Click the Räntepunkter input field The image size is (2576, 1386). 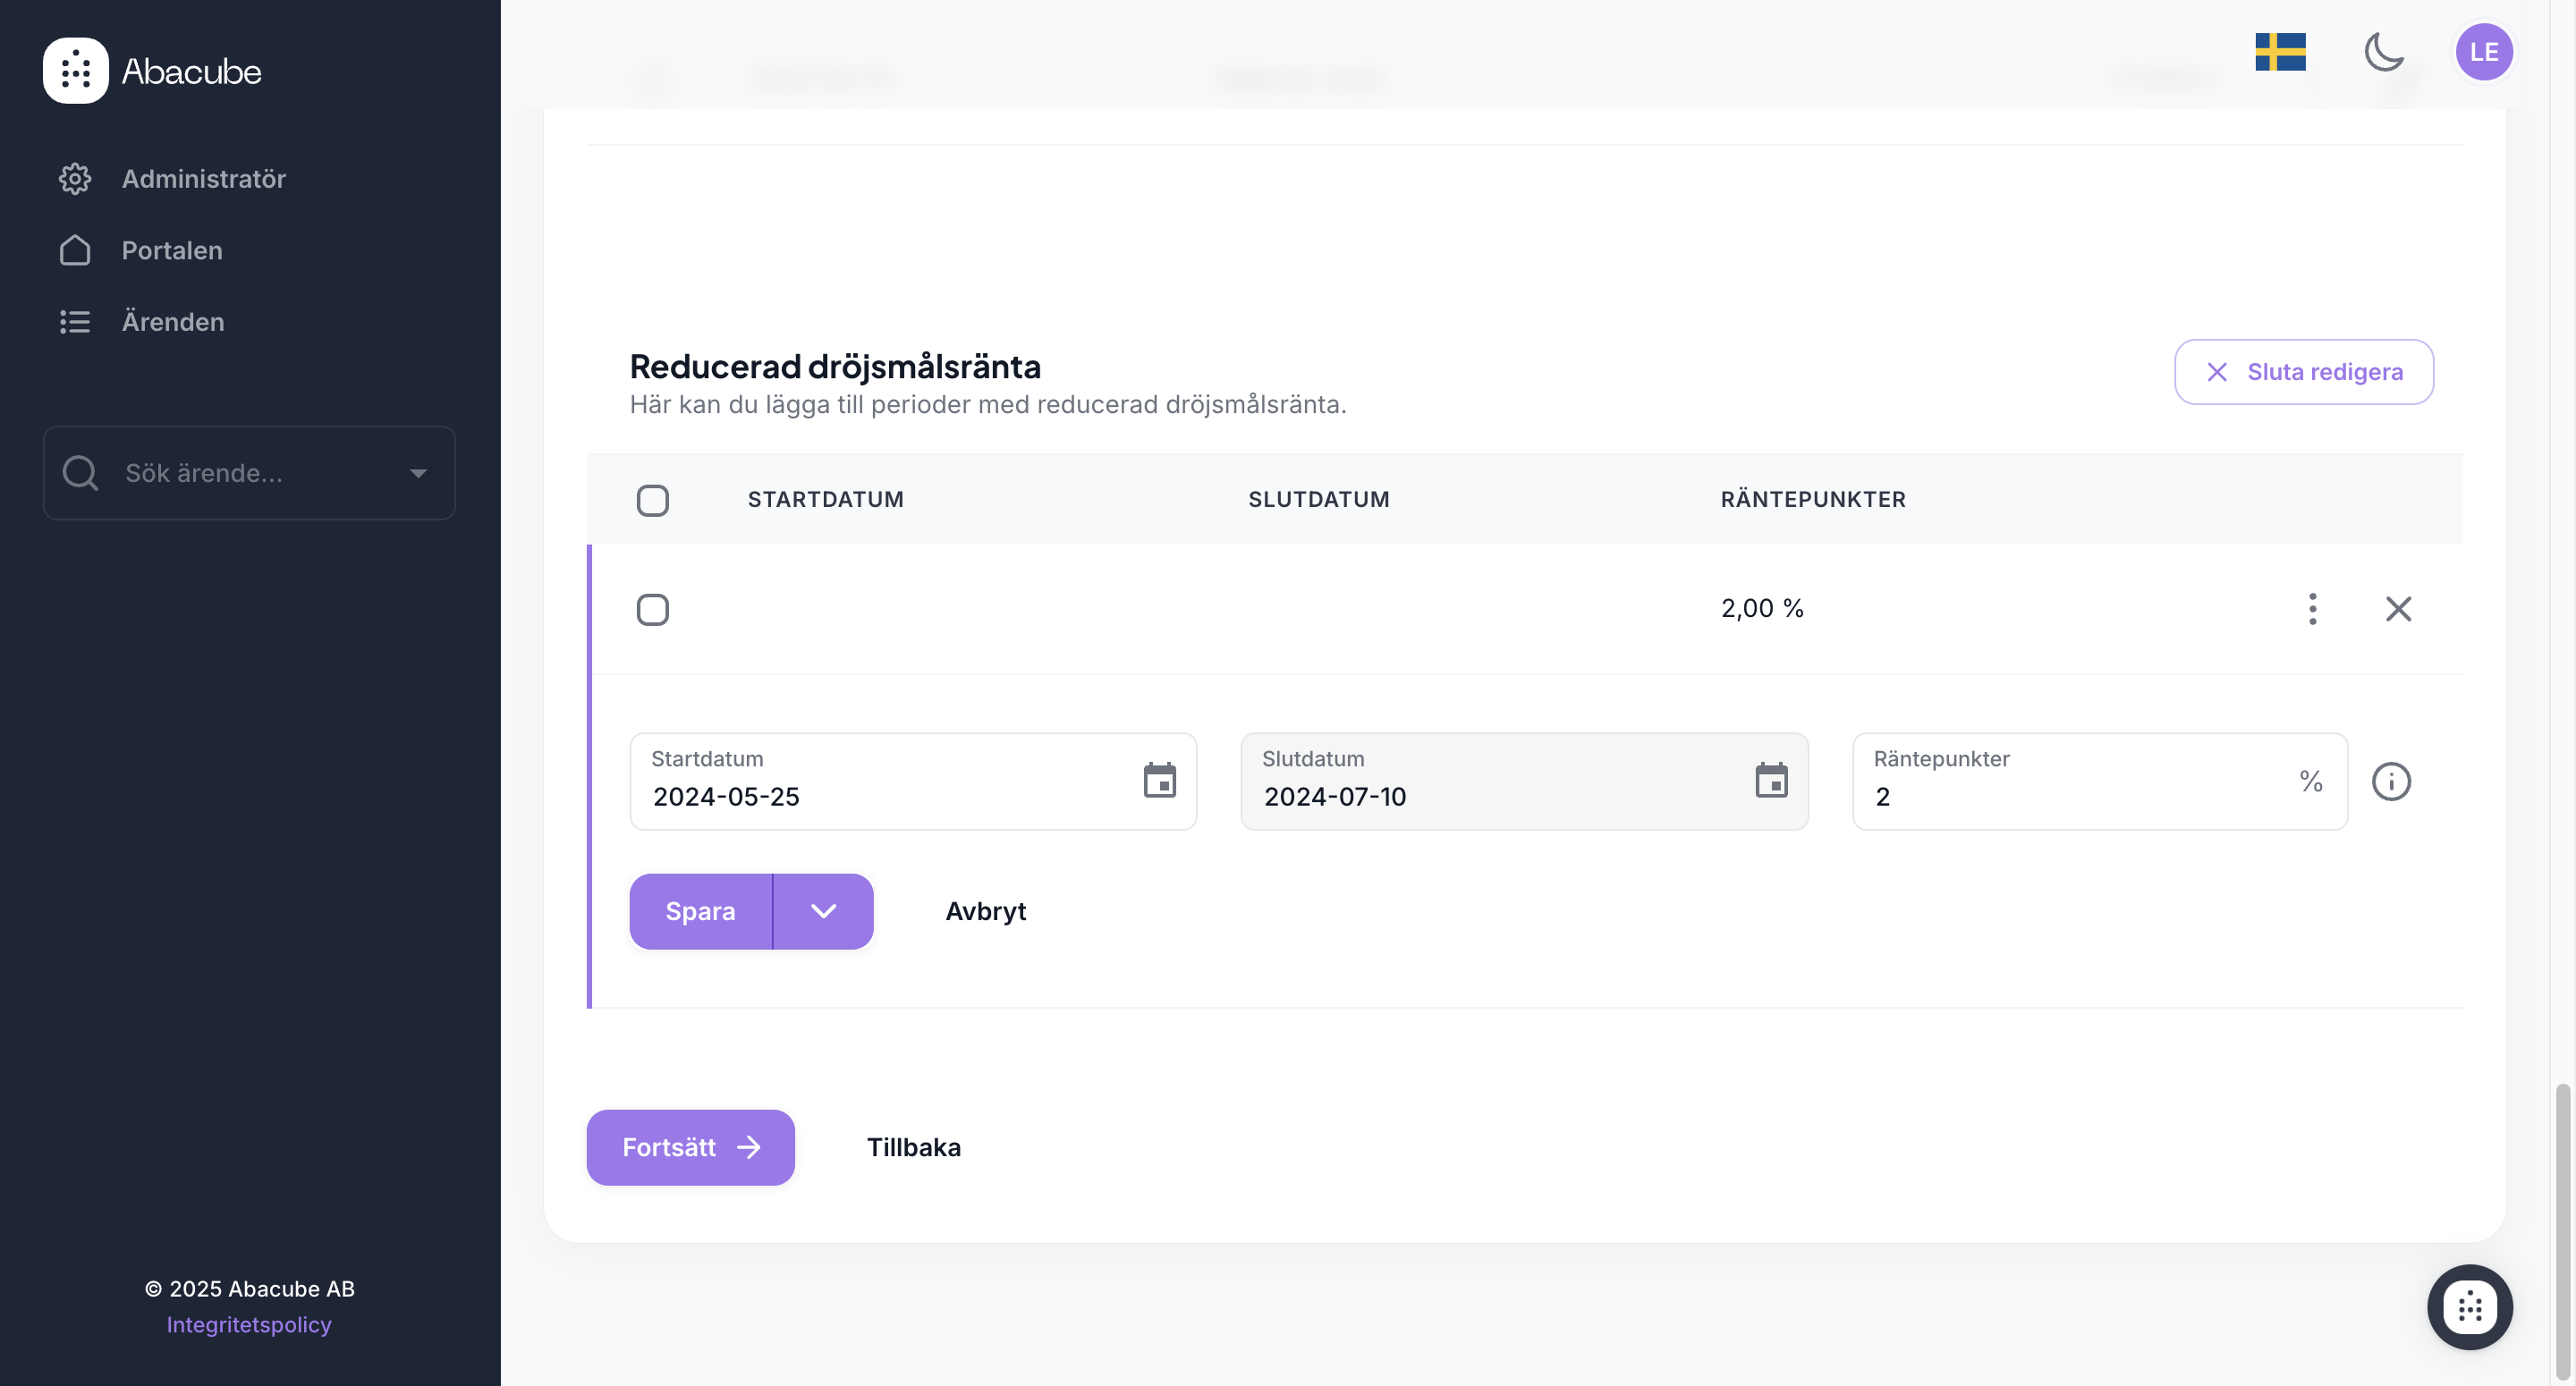2070,796
